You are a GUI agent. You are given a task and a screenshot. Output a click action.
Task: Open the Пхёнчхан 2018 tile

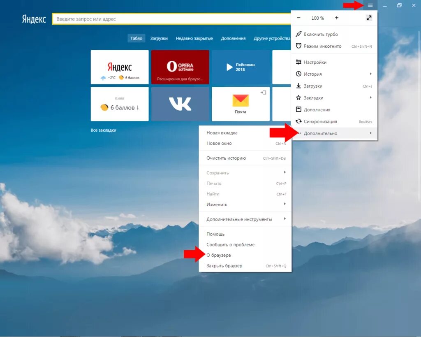click(241, 67)
